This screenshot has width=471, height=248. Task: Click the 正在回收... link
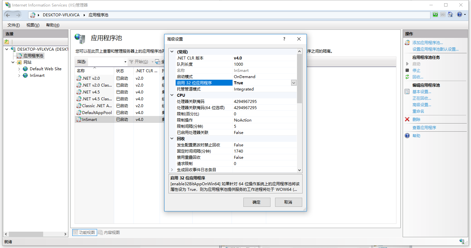(422, 98)
